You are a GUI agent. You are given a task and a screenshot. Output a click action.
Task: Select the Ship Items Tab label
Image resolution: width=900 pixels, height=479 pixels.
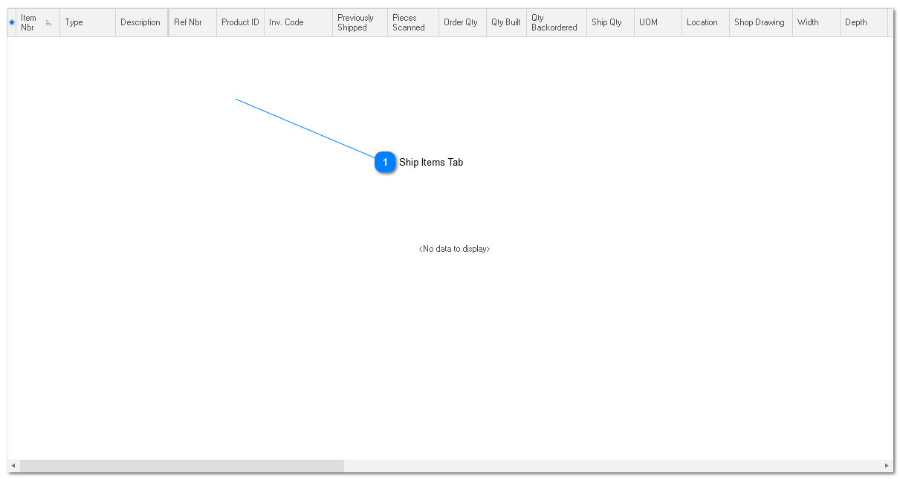(x=431, y=162)
